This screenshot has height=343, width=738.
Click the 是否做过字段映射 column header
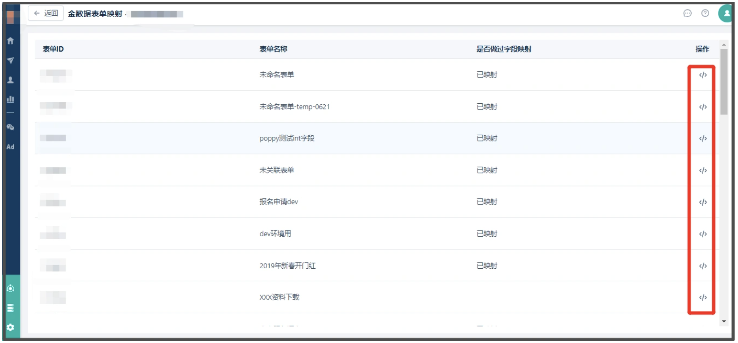tap(504, 49)
